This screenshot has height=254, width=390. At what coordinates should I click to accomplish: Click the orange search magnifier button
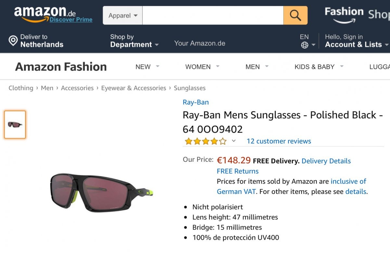295,15
